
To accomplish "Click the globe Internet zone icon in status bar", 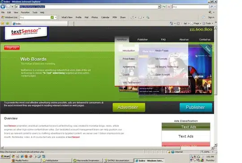I will (173, 152).
